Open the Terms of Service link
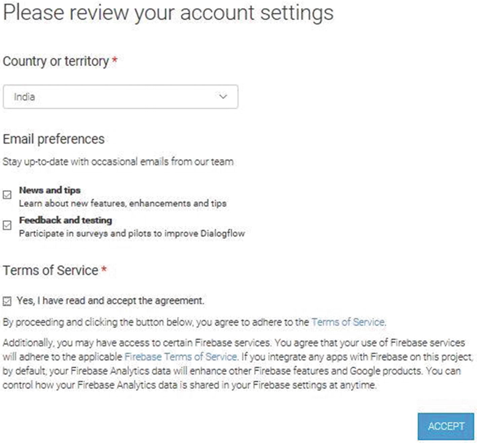Viewport: 477px width, 443px height. (x=348, y=322)
